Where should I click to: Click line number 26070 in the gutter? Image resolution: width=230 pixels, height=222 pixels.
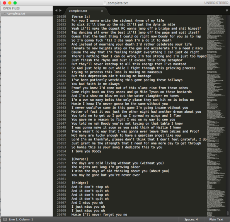click(x=61, y=215)
